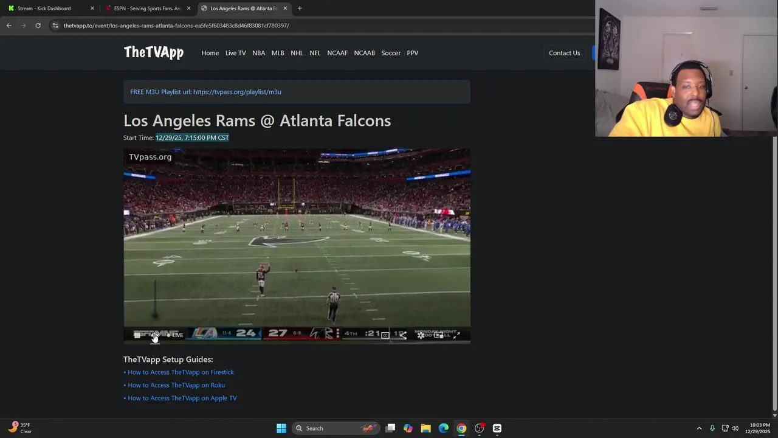The width and height of the screenshot is (778, 438).
Task: Open OBS Studio from the taskbar
Action: click(x=479, y=428)
